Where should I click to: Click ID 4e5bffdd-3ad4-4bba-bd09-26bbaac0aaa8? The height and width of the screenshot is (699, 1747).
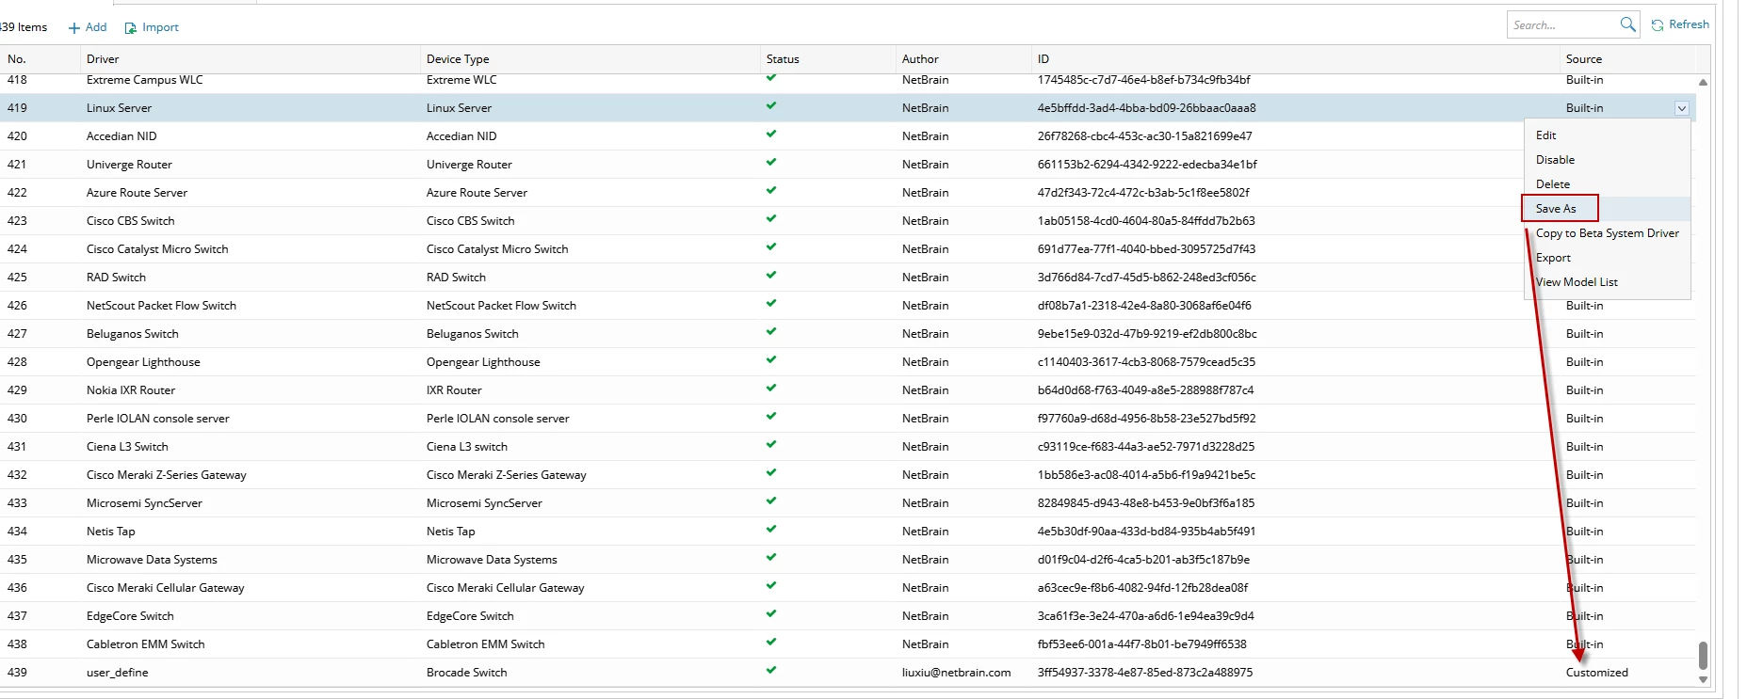click(x=1147, y=108)
